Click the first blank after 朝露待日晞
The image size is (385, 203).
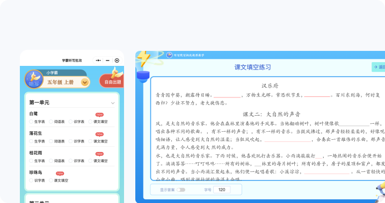(227, 96)
